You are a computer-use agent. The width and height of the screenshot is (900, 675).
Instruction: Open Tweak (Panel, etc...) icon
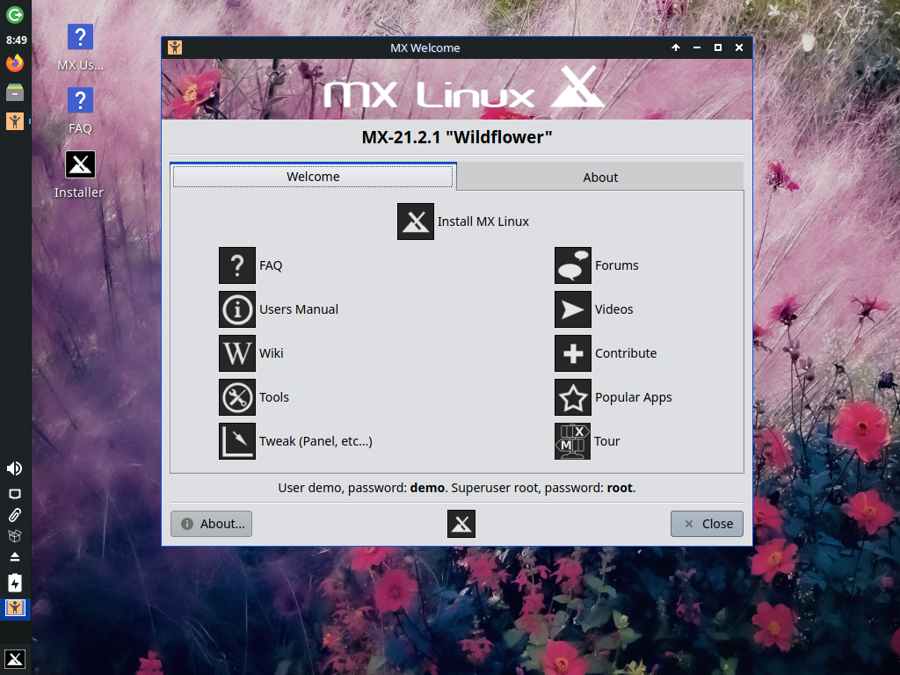pos(237,441)
